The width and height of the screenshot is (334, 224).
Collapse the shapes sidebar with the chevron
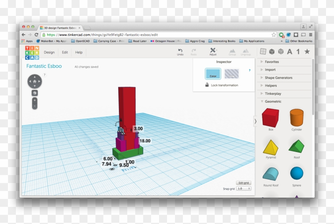point(255,121)
